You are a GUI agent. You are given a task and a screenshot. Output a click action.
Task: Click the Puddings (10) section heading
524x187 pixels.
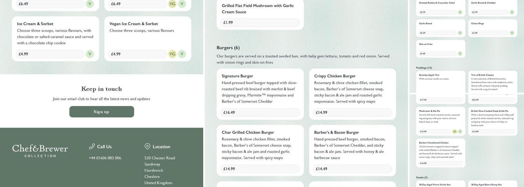424,68
